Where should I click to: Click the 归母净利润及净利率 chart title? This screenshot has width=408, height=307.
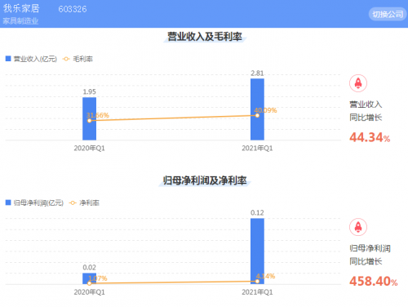205,180
